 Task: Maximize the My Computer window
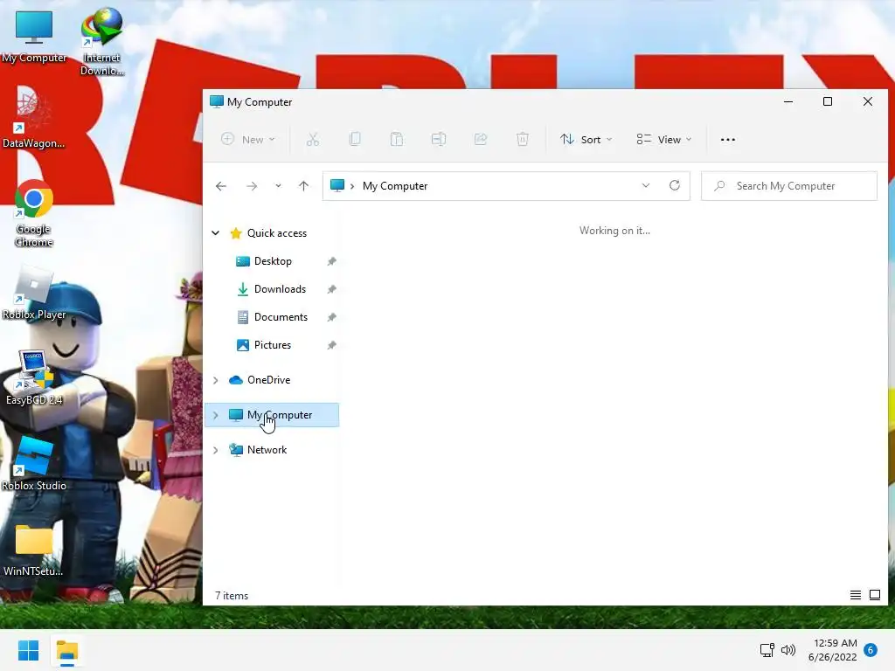tap(828, 101)
